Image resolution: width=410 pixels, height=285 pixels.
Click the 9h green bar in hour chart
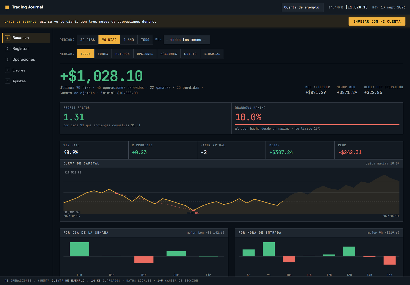[269, 249]
